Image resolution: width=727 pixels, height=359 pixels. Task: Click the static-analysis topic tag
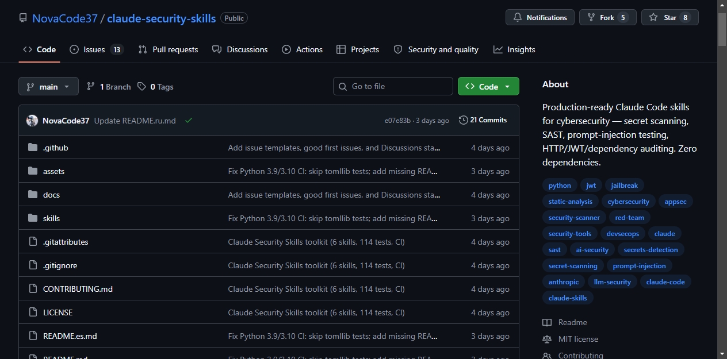coord(571,201)
